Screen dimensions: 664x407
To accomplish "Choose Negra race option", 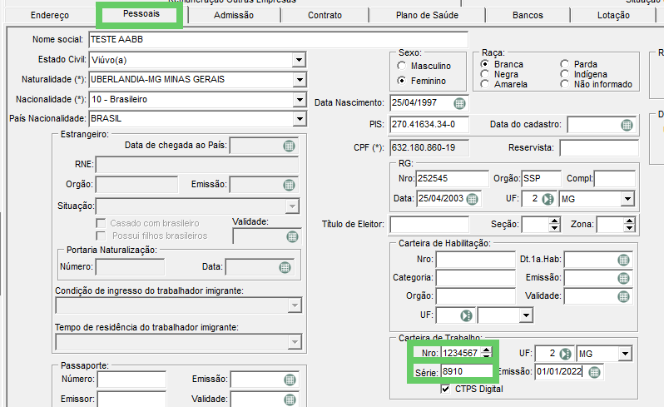I will pyautogui.click(x=485, y=74).
